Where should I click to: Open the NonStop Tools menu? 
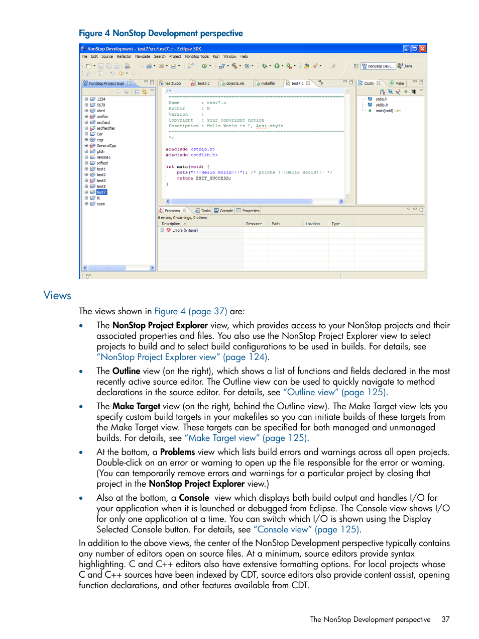(197, 56)
